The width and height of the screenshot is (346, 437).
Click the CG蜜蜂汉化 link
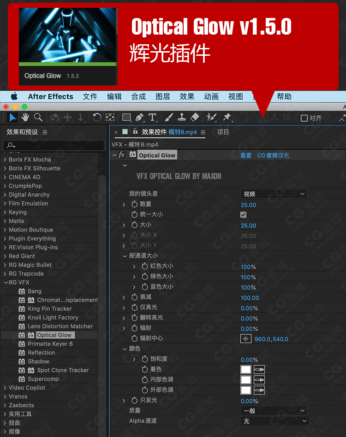(x=273, y=155)
